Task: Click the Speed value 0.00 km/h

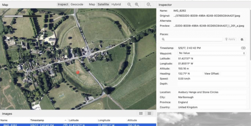Action: (x=184, y=79)
